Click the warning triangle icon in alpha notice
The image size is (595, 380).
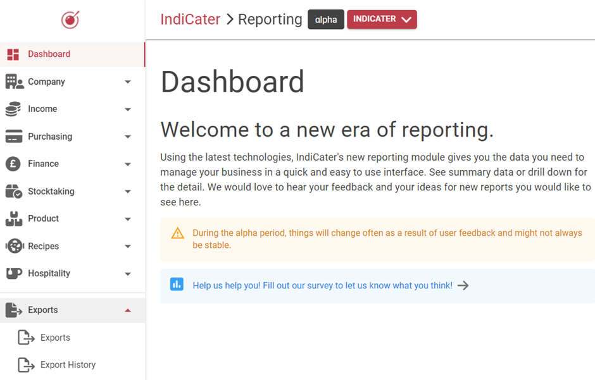(x=178, y=233)
